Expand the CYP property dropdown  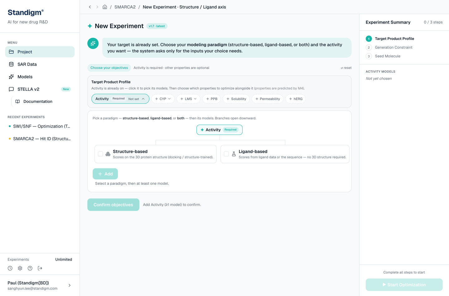point(163,99)
